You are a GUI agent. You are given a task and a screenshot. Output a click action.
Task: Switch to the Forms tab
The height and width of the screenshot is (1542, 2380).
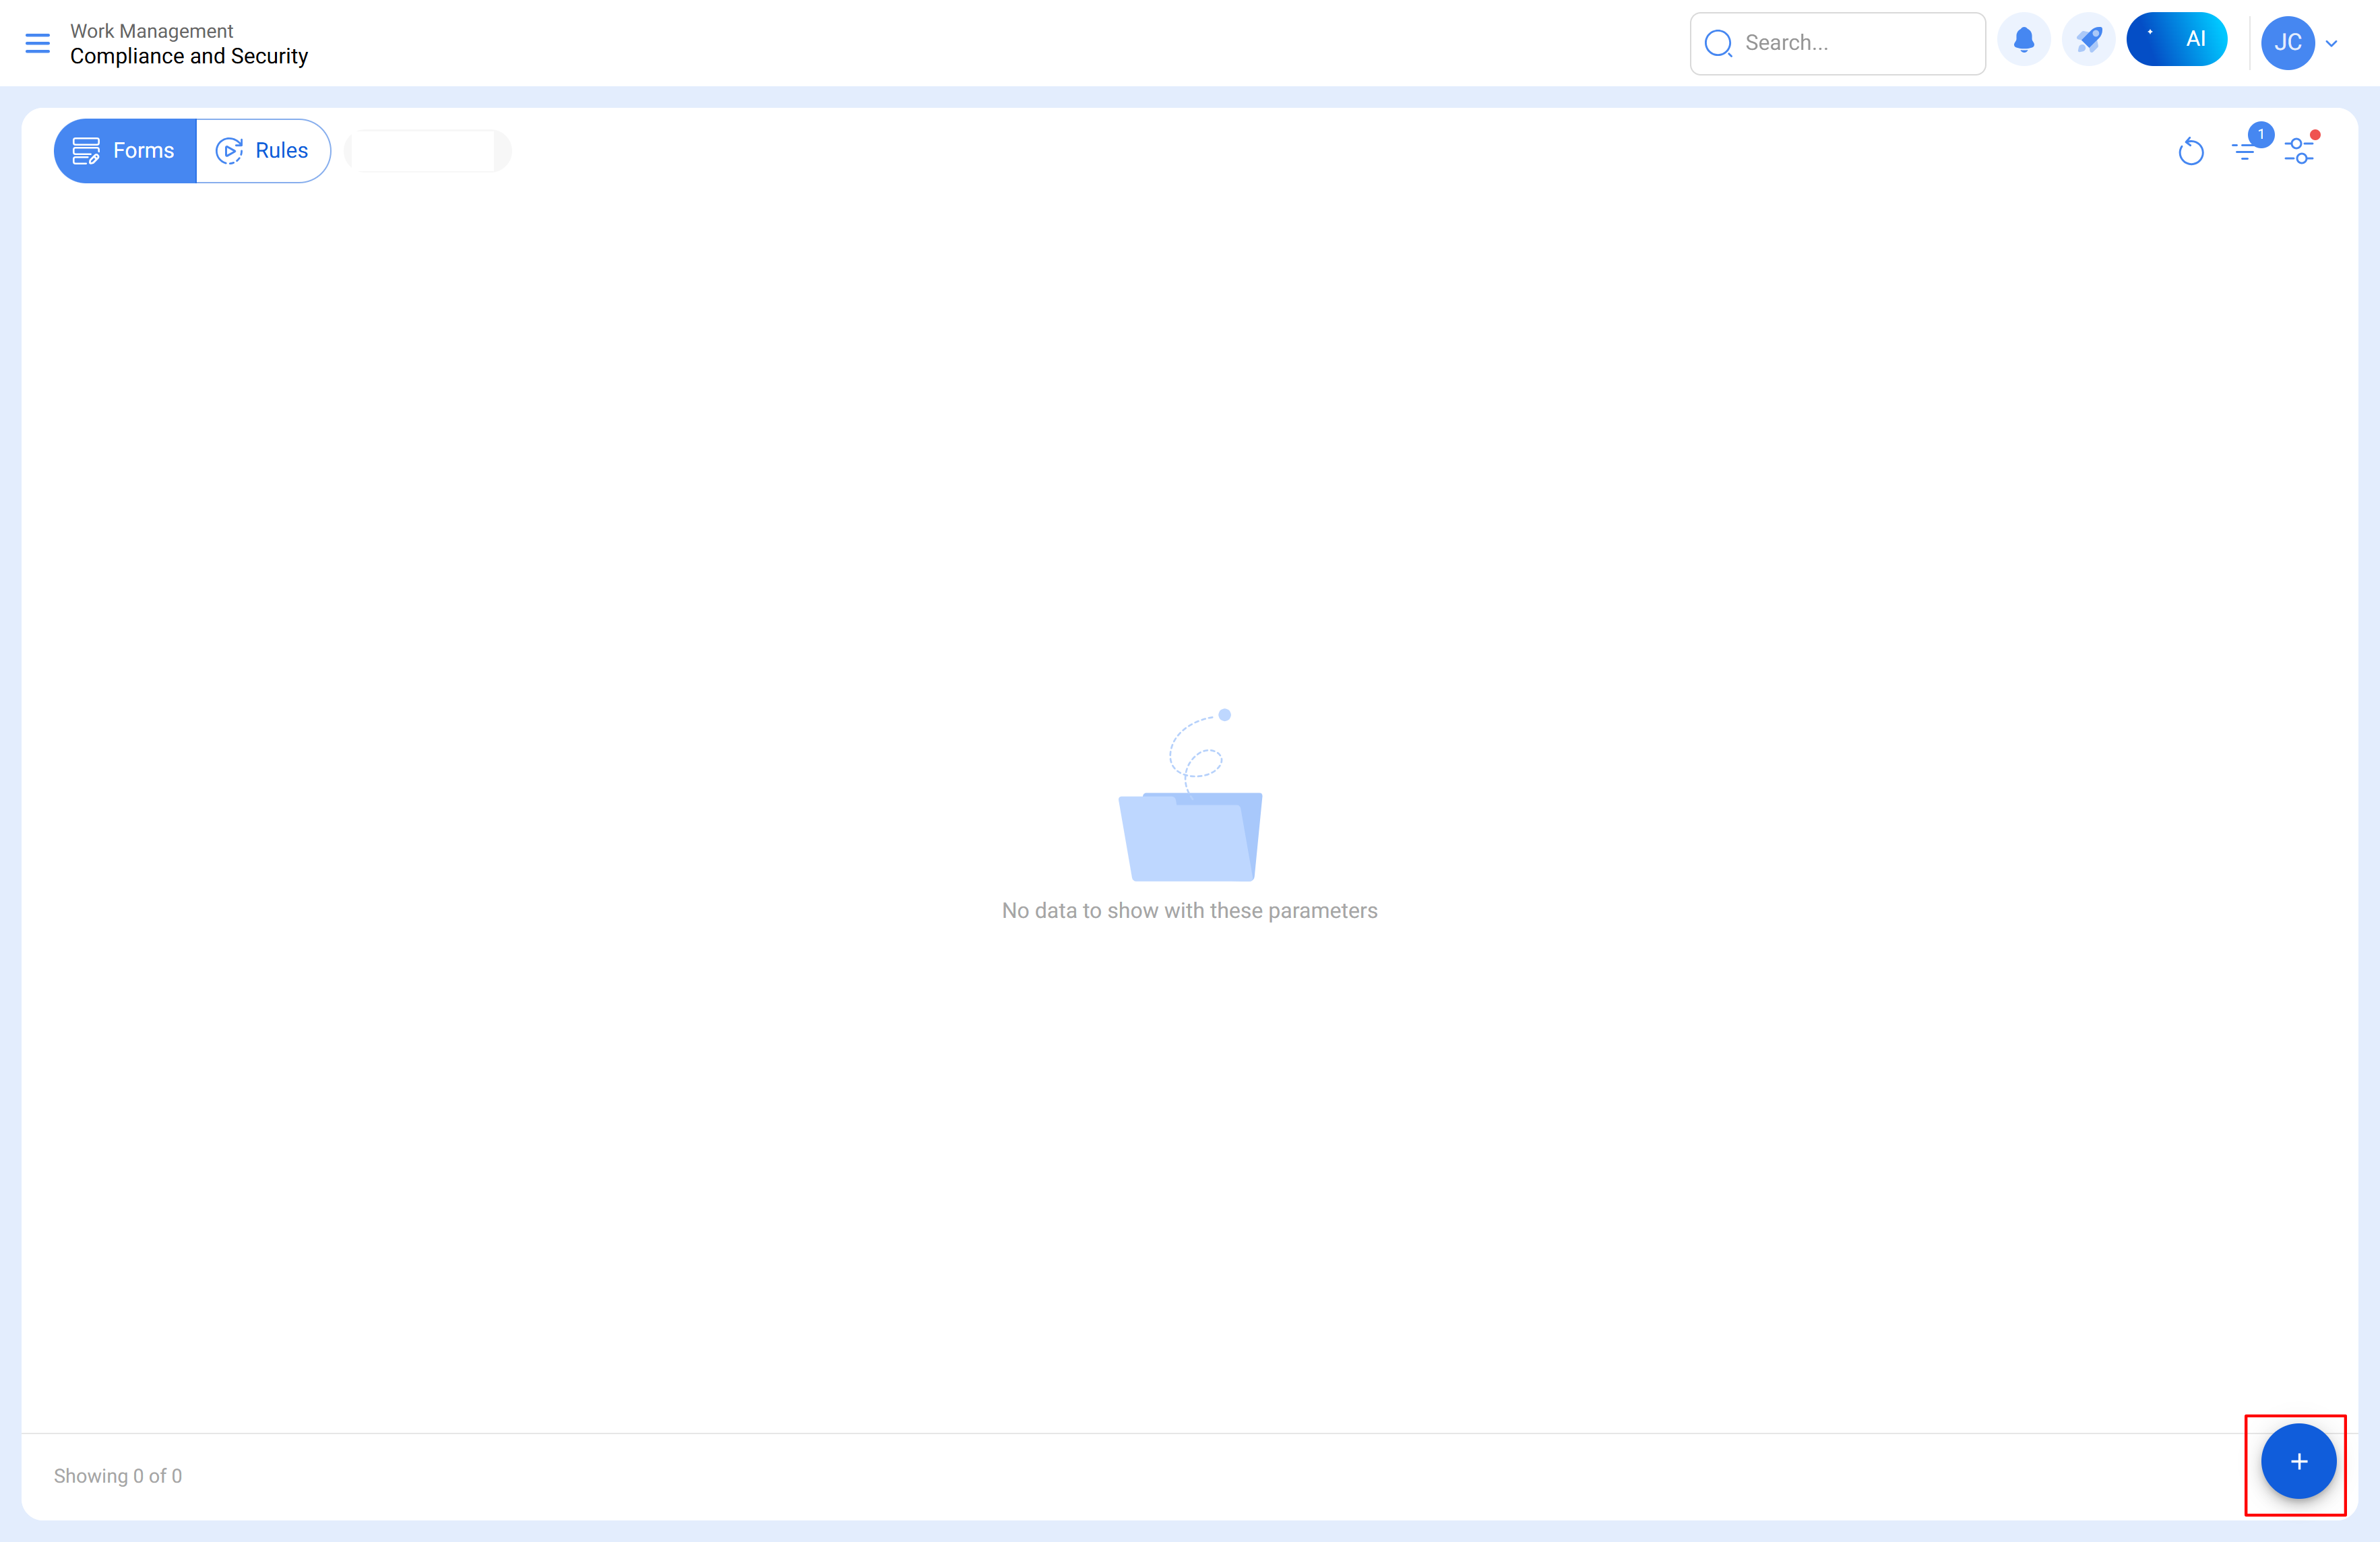[143, 151]
